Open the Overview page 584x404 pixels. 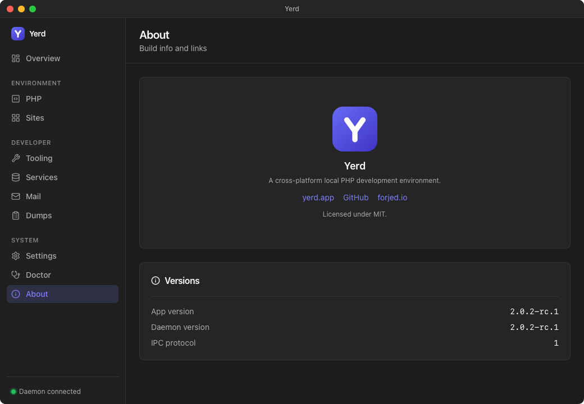[62, 58]
